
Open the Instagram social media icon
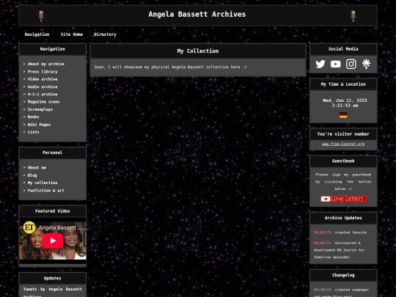(351, 64)
